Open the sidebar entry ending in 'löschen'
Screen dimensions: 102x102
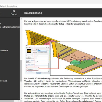tap(4, 81)
